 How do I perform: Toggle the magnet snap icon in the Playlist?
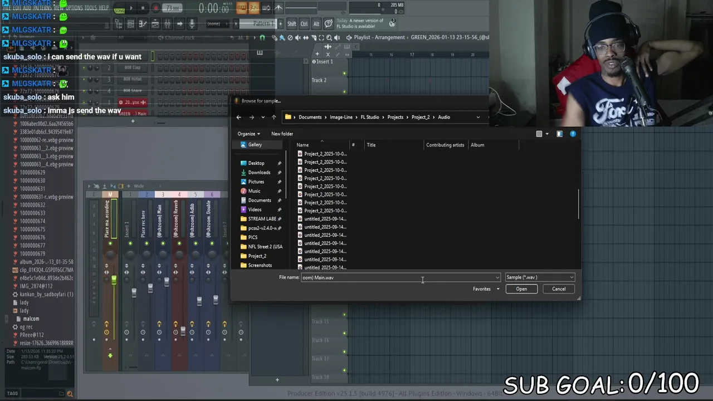[262, 37]
